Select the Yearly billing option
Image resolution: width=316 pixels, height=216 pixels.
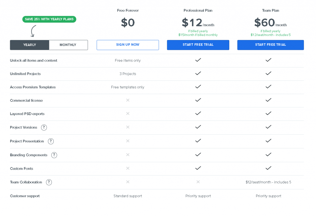point(29,45)
